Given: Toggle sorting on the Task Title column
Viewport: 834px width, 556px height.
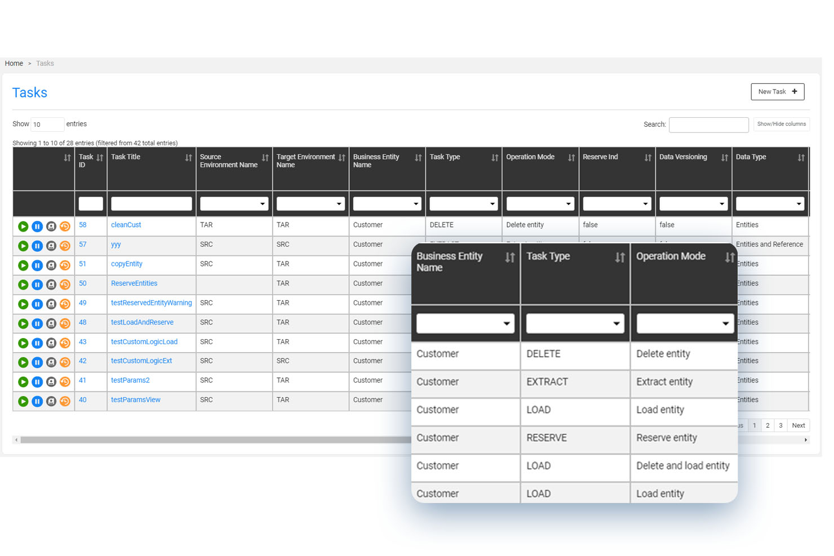Looking at the screenshot, I should [188, 158].
